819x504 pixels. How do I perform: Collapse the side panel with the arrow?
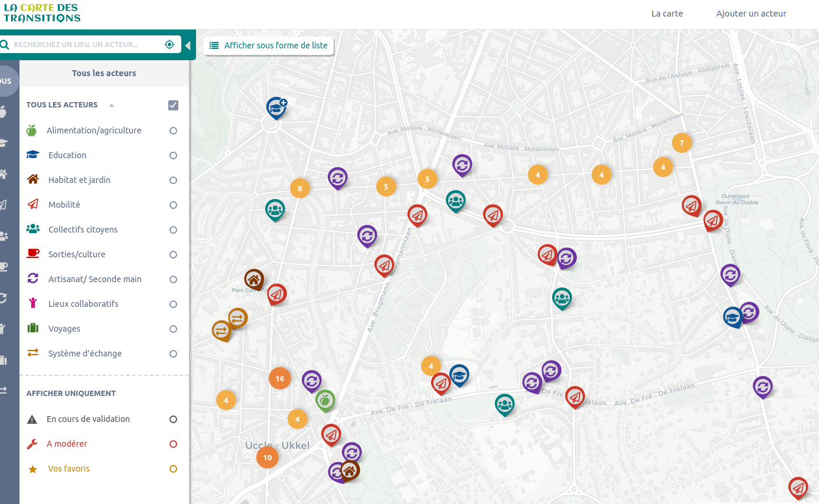188,45
